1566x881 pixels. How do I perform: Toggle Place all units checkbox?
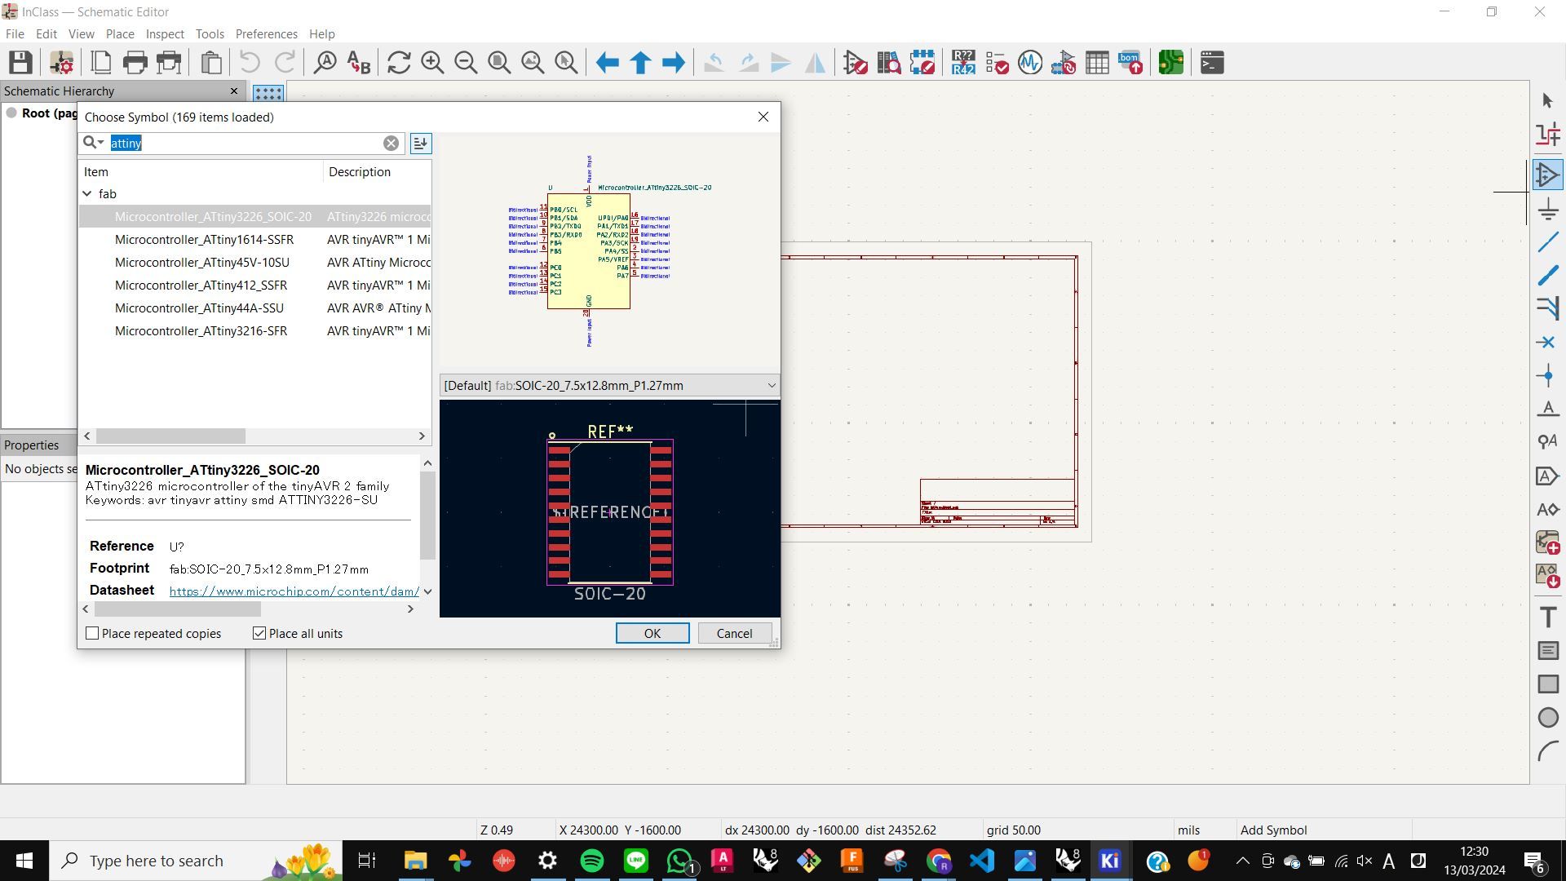tap(259, 633)
